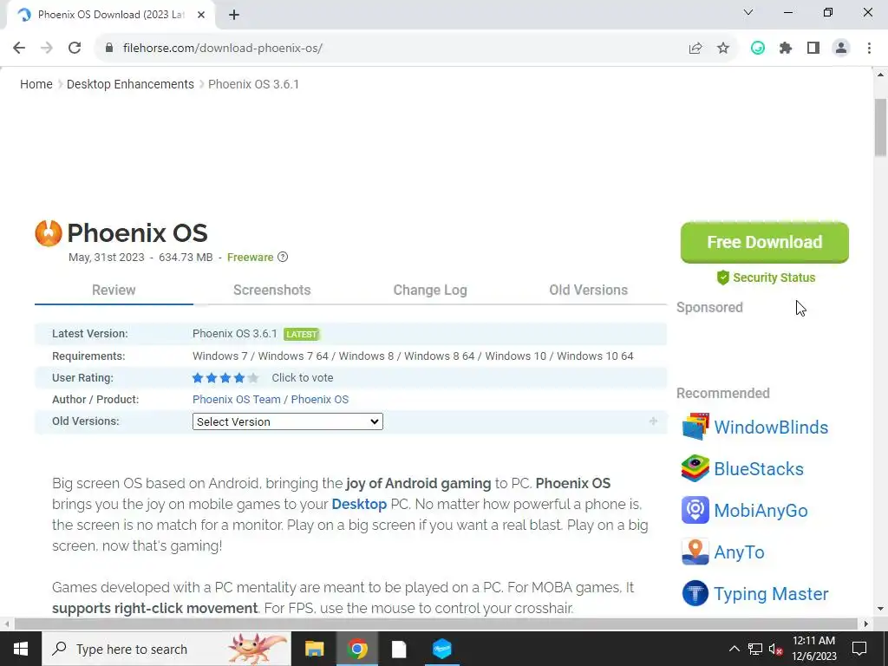Open the AnyTo recommended link
888x666 pixels.
[x=739, y=552]
